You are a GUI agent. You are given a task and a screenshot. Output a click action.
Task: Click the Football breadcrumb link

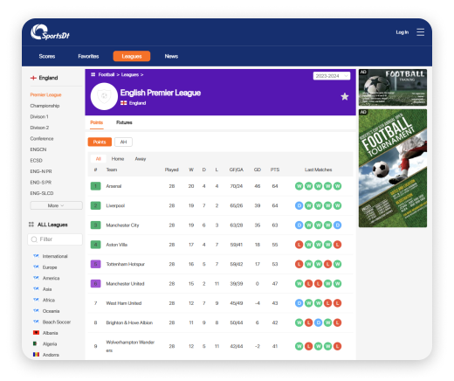[107, 74]
